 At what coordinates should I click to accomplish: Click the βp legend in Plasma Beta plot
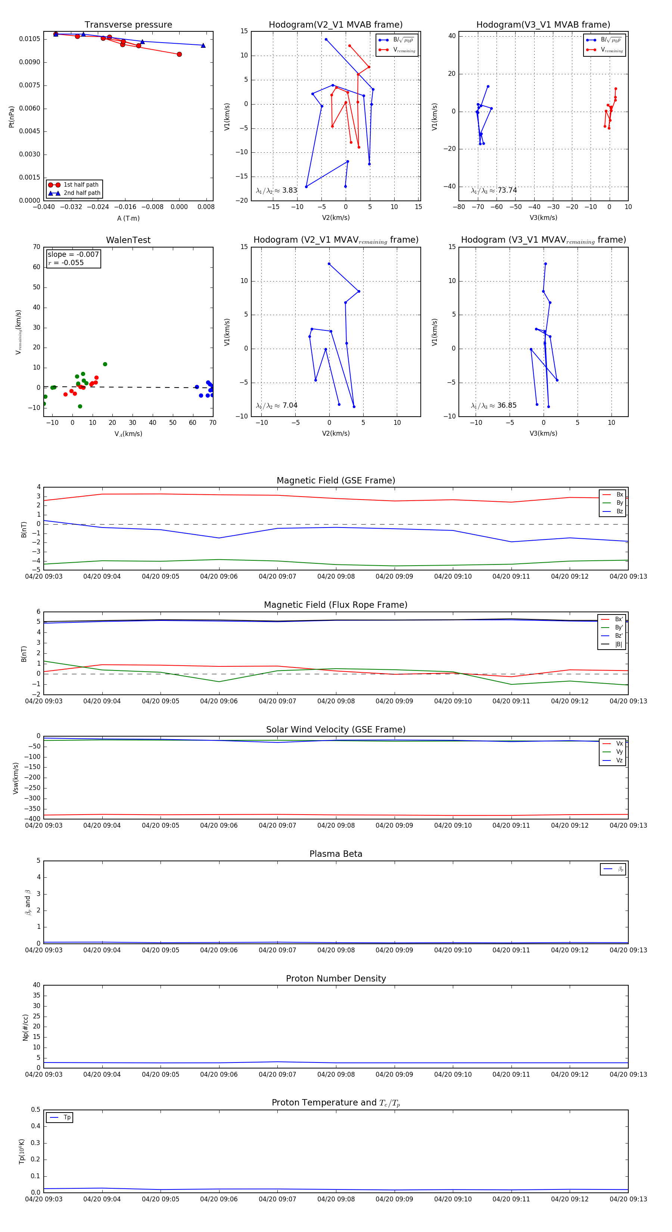[x=613, y=869]
